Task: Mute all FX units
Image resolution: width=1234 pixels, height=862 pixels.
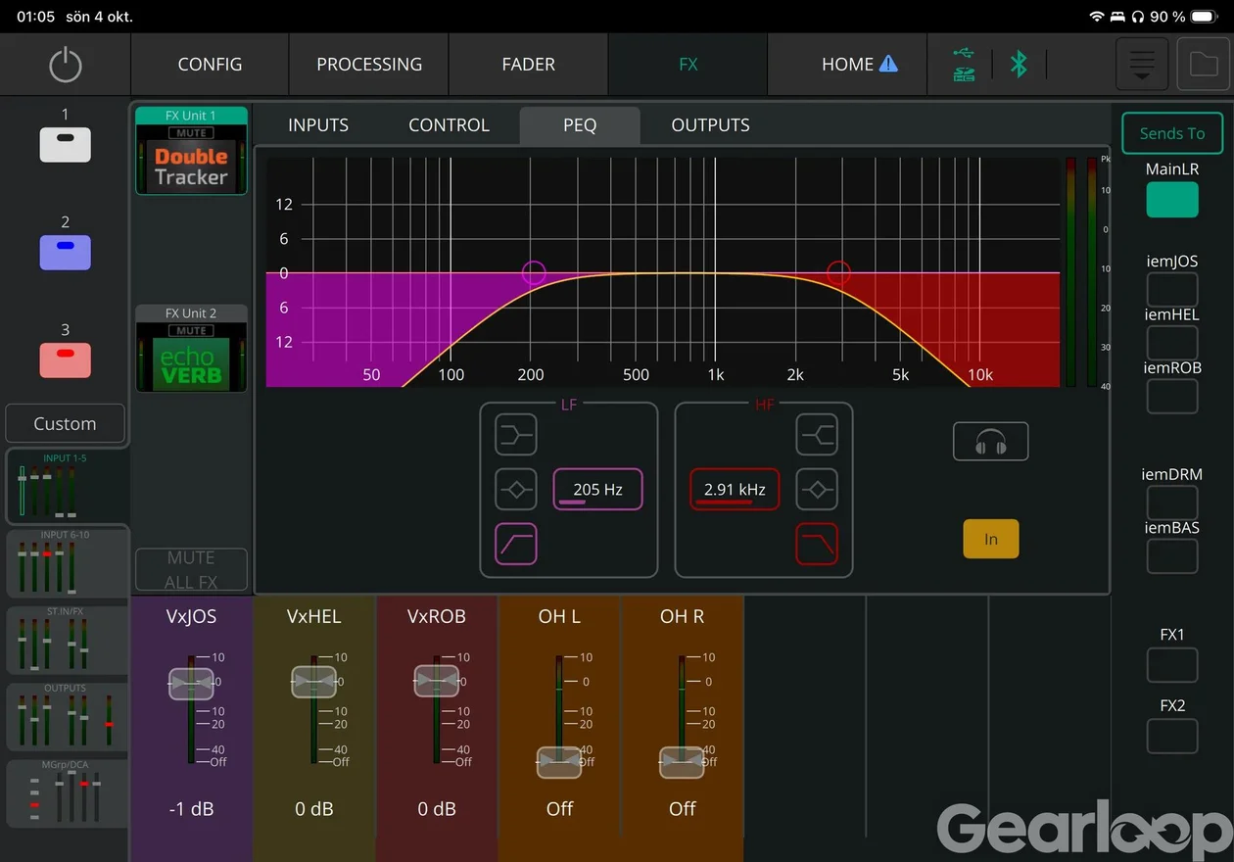Action: (191, 569)
